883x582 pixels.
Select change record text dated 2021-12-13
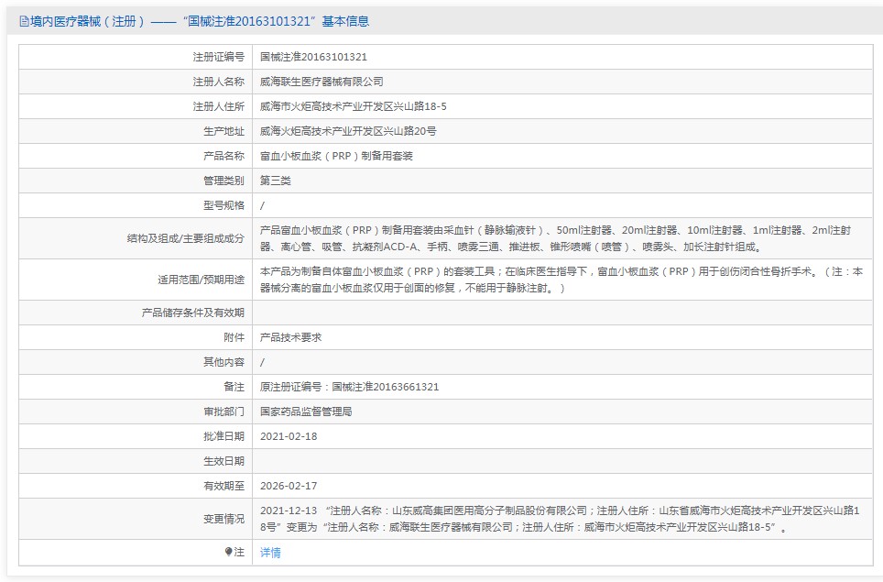pyautogui.click(x=560, y=519)
